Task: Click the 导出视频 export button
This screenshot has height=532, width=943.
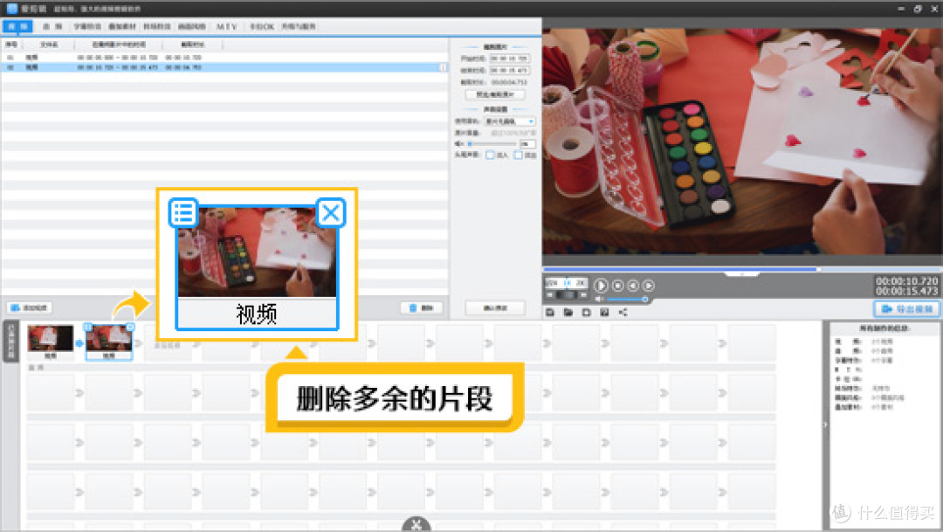Action: pos(906,308)
